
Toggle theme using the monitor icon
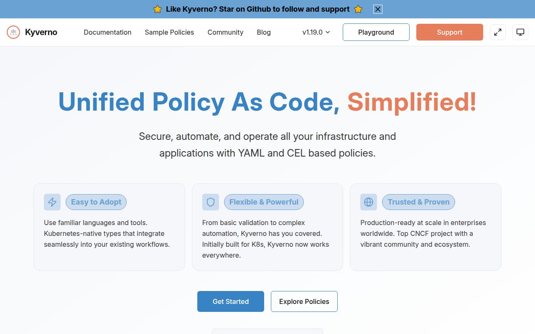coord(520,32)
